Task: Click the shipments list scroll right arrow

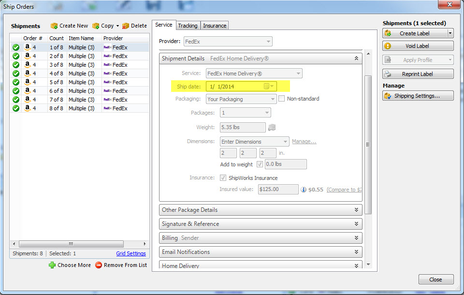Action: pyautogui.click(x=145, y=244)
